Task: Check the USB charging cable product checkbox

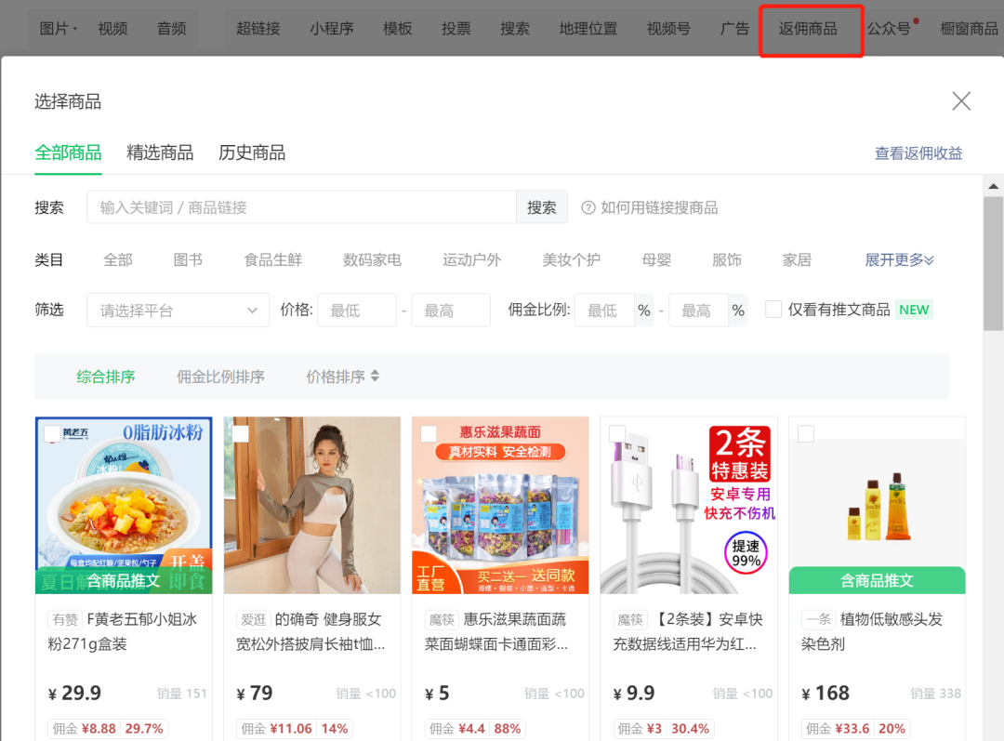Action: [615, 432]
